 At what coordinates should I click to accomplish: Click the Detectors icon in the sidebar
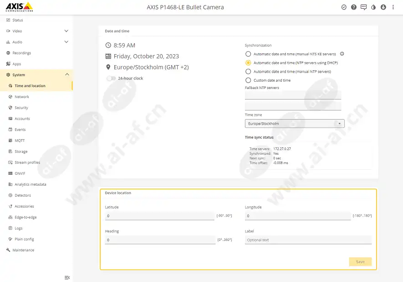(x=10, y=195)
